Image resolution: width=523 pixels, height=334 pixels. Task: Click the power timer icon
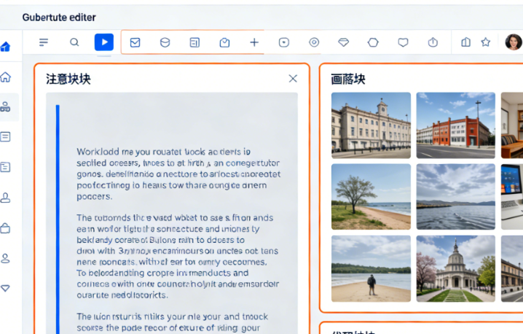(433, 42)
